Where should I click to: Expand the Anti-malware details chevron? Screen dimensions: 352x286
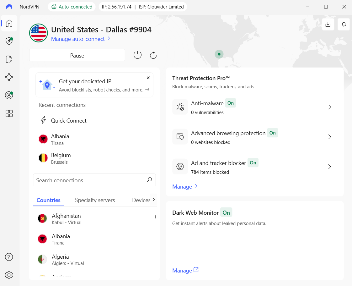click(329, 107)
